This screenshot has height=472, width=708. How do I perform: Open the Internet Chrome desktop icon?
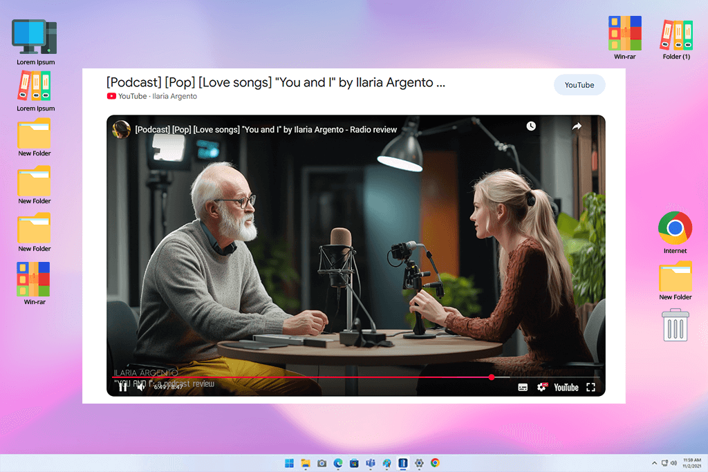[x=675, y=232]
